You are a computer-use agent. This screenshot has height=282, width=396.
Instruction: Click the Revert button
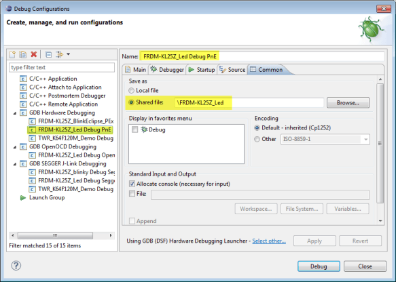[x=361, y=241]
